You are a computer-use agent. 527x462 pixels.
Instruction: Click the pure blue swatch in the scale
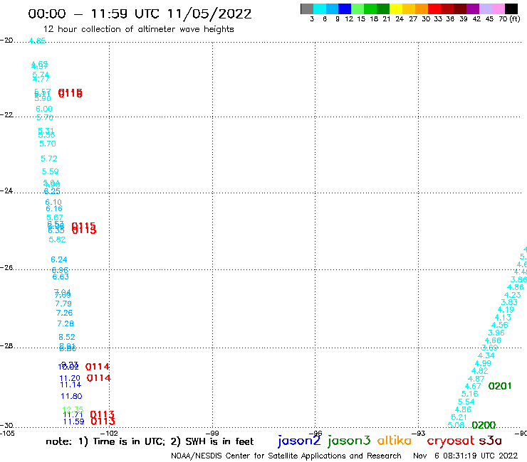[x=345, y=9]
